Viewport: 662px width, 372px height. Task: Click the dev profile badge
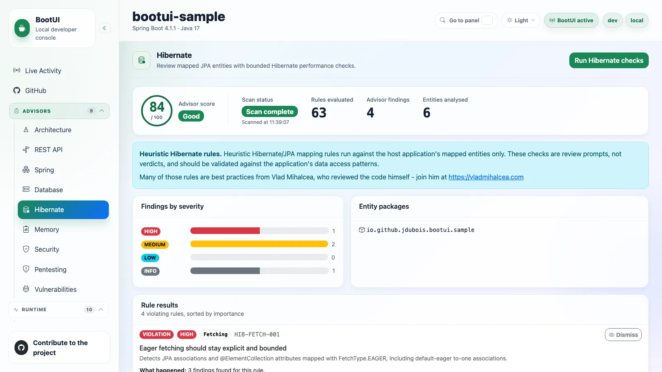(x=612, y=20)
